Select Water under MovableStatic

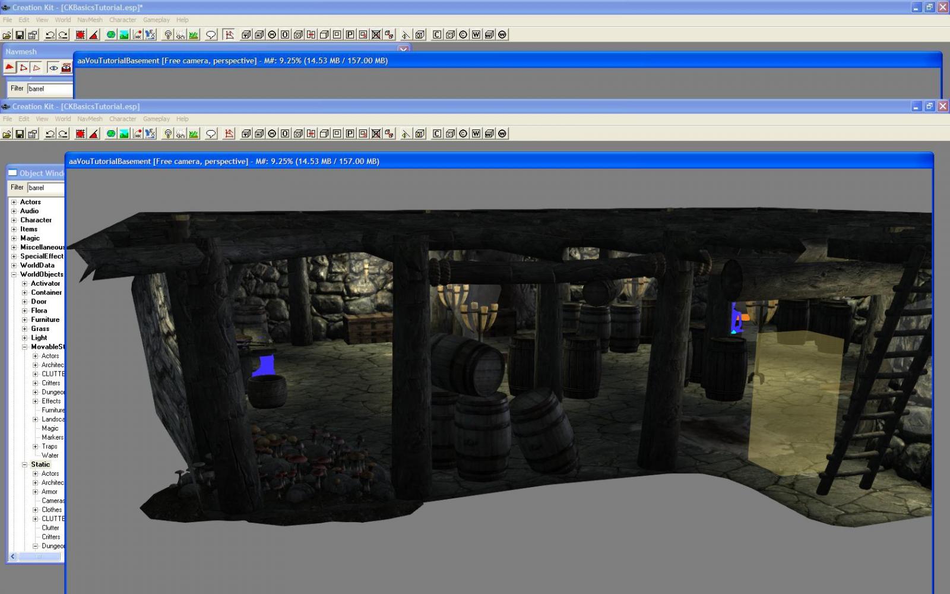tap(50, 456)
